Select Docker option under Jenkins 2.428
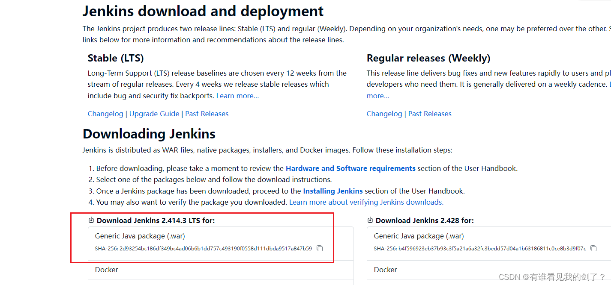Screen dimensions: 611x285 (386, 270)
